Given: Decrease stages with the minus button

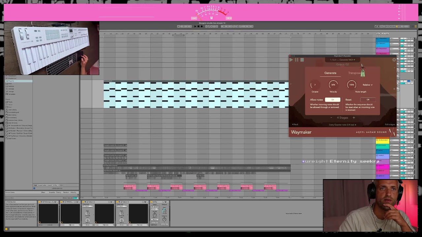Looking at the screenshot, I should (331, 118).
